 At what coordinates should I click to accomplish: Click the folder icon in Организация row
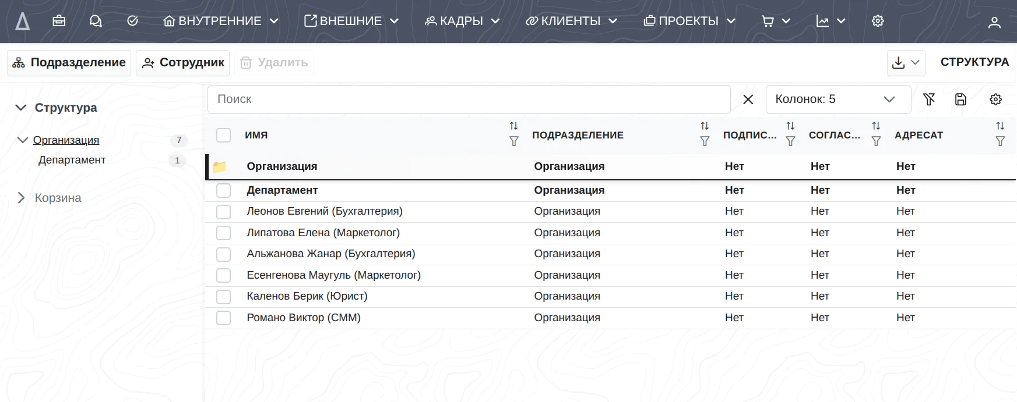coord(220,167)
